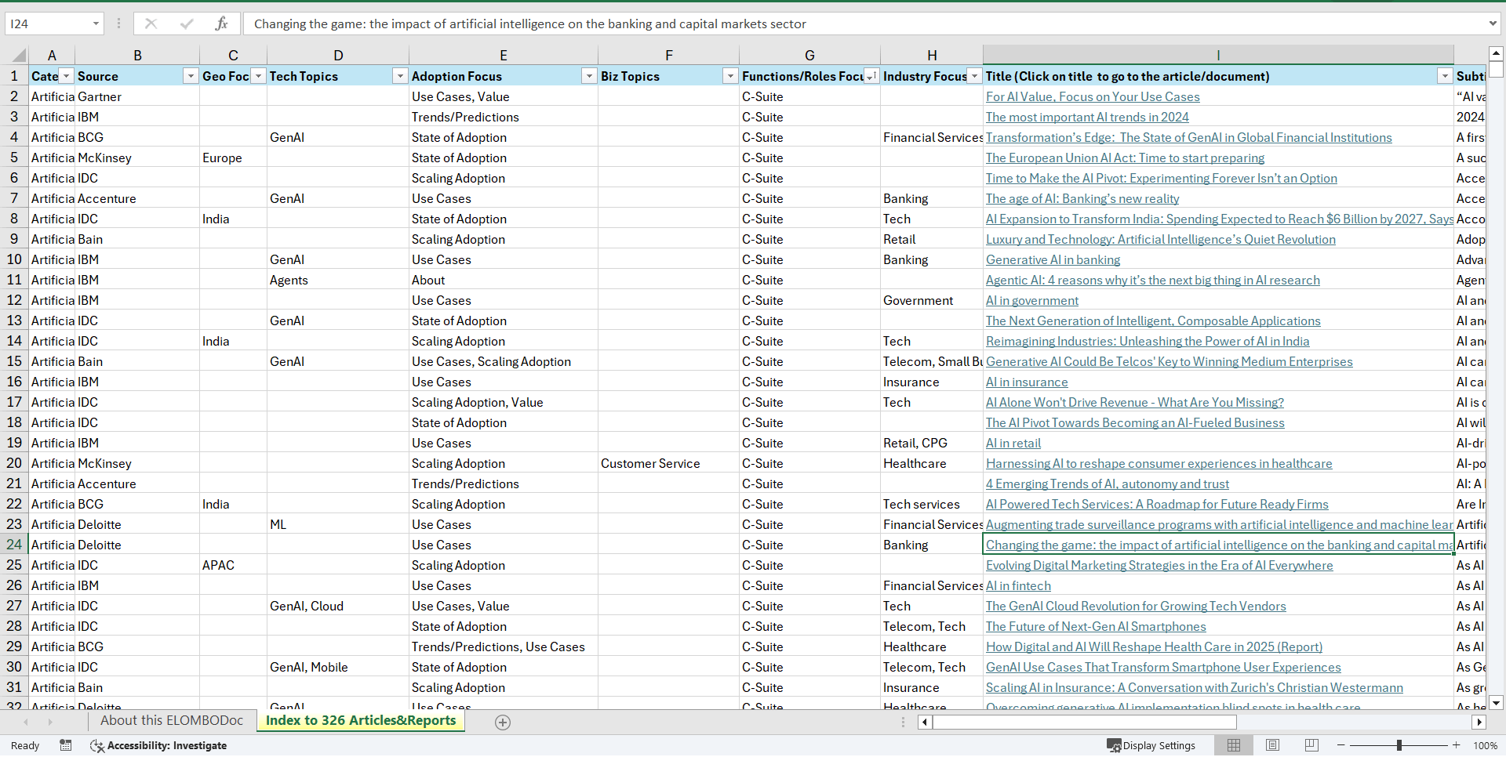Click the horizontal scrollbar thumb
This screenshot has height=757, width=1506.
1084,722
